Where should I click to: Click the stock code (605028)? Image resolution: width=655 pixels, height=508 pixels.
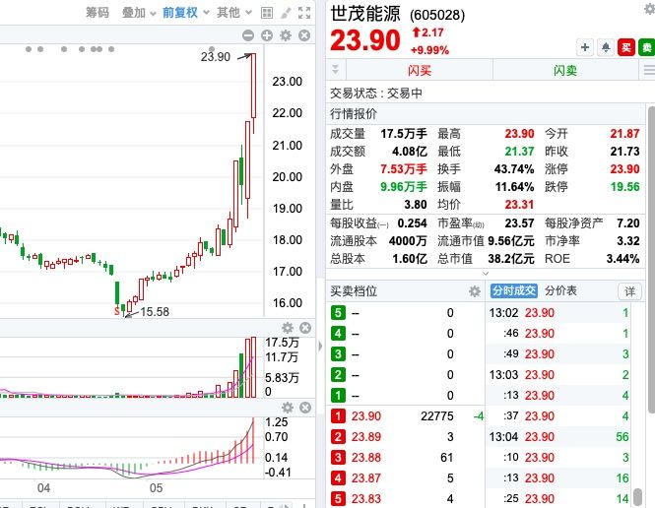click(x=437, y=16)
